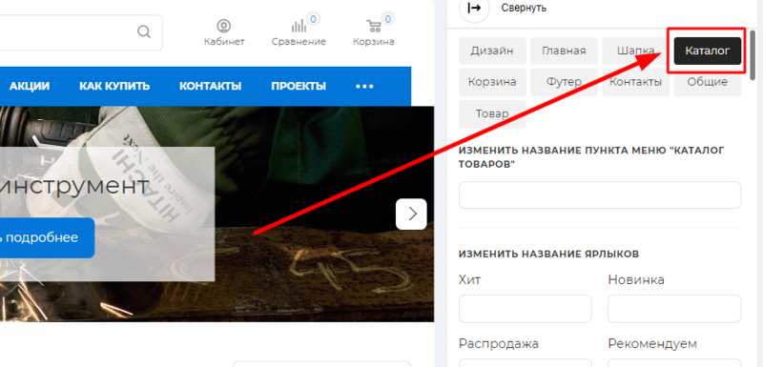Open the Сравнение comparison icon
Screen dimensions: 763x367
click(x=299, y=26)
